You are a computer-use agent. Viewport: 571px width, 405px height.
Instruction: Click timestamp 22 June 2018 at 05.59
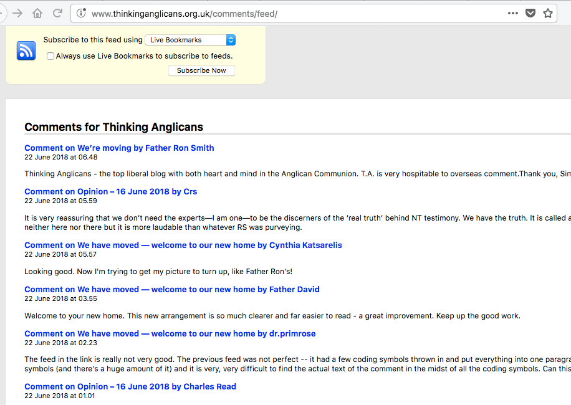tap(60, 201)
